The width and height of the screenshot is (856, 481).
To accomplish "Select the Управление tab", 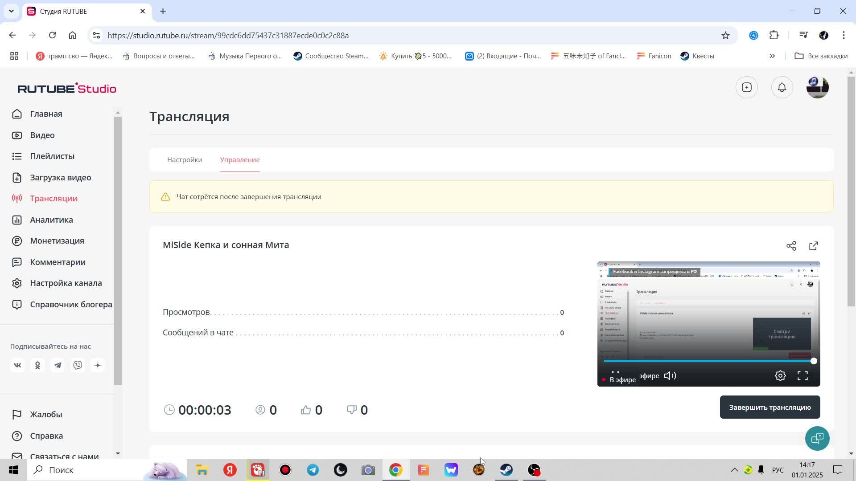I will pyautogui.click(x=240, y=160).
